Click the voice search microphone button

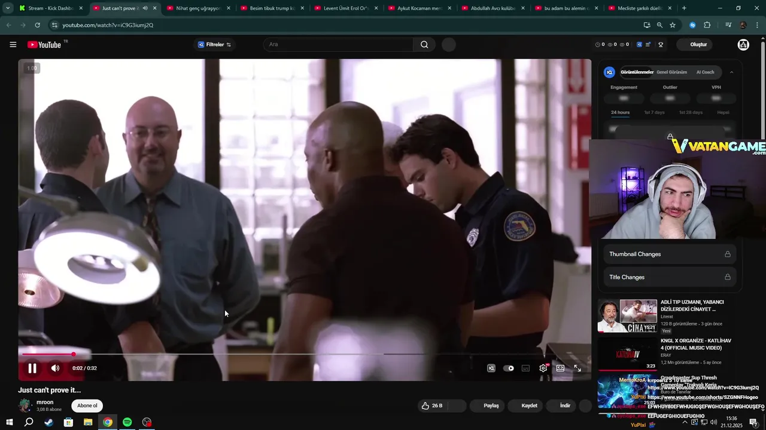449,45
